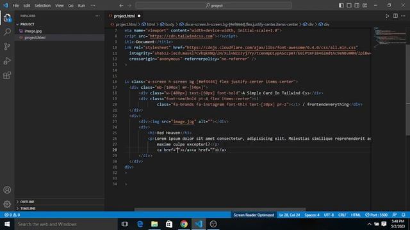Screen dimensions: 410x230
Task: Open Google Chrome from the taskbar
Action: pyautogui.click(x=184, y=224)
